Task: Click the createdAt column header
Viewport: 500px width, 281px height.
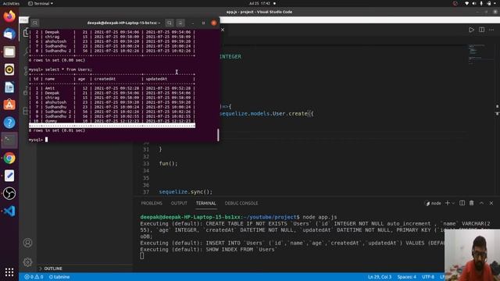Action: pos(105,79)
